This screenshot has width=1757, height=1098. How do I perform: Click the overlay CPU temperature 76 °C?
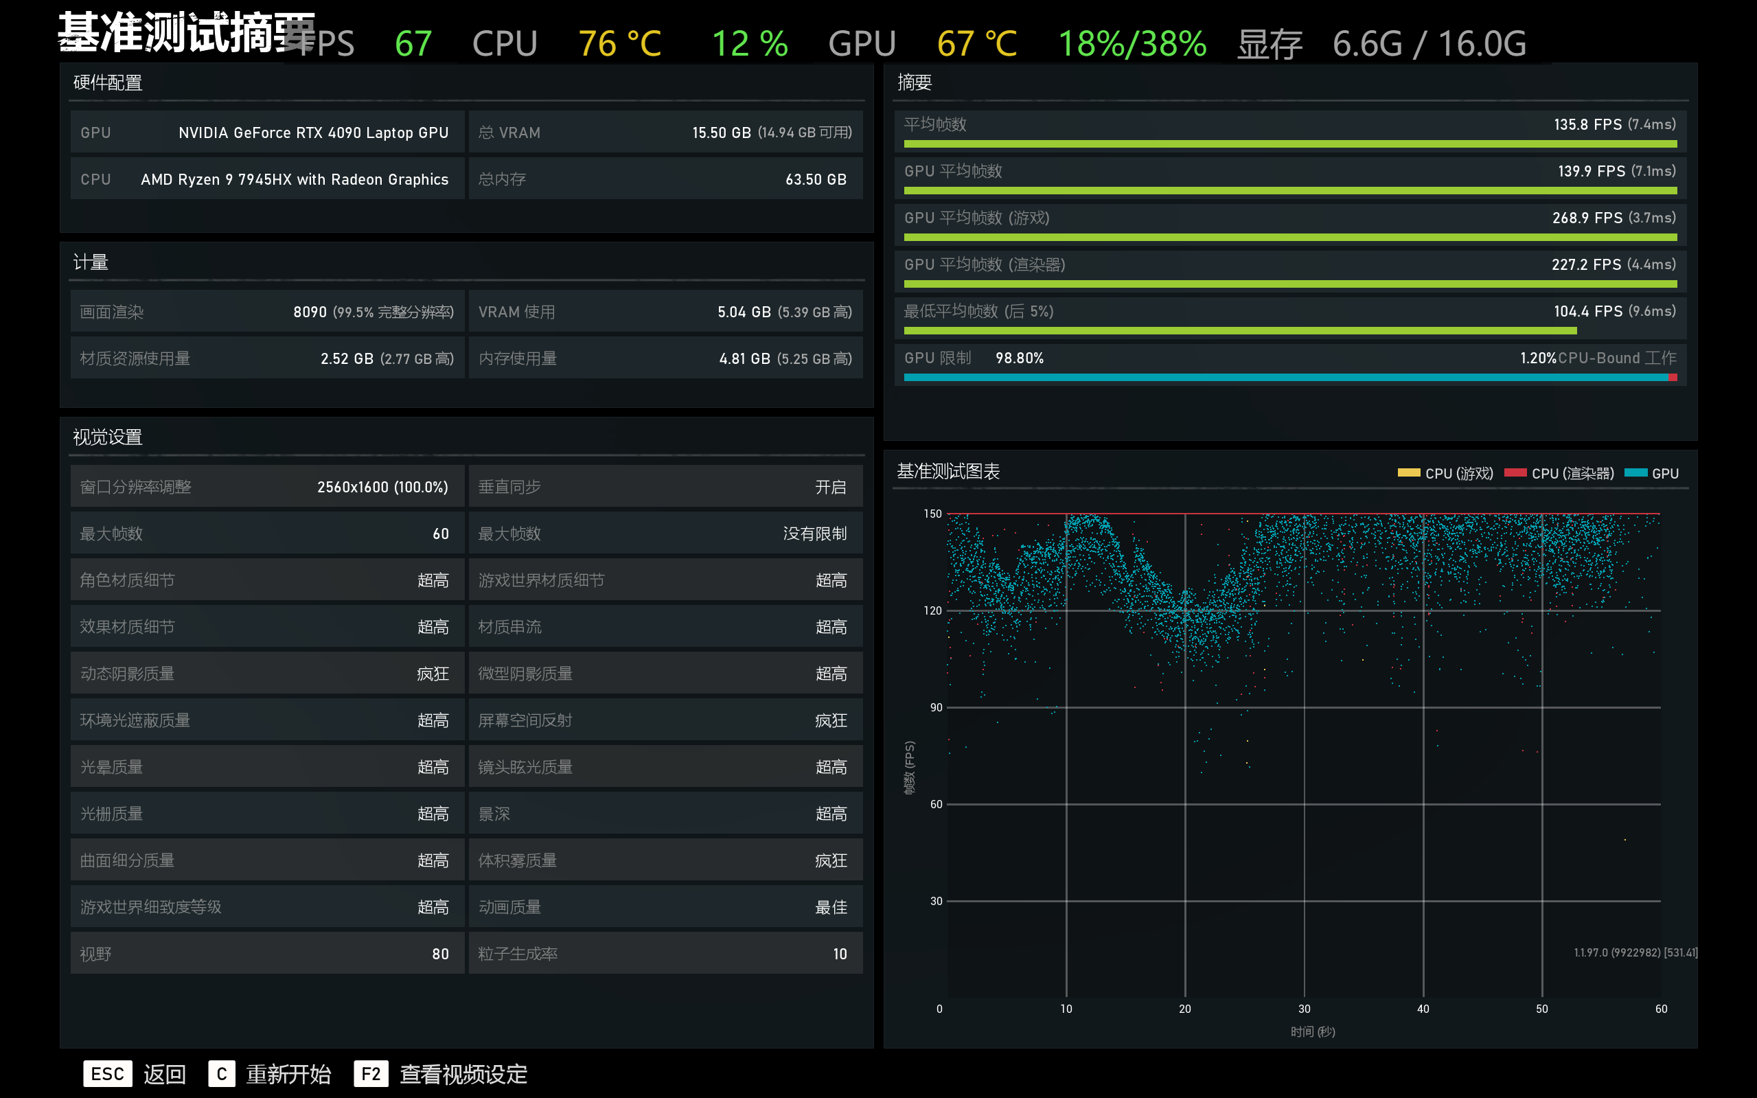tap(620, 43)
